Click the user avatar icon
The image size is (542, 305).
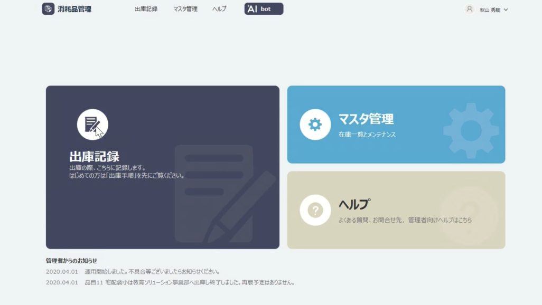point(469,9)
